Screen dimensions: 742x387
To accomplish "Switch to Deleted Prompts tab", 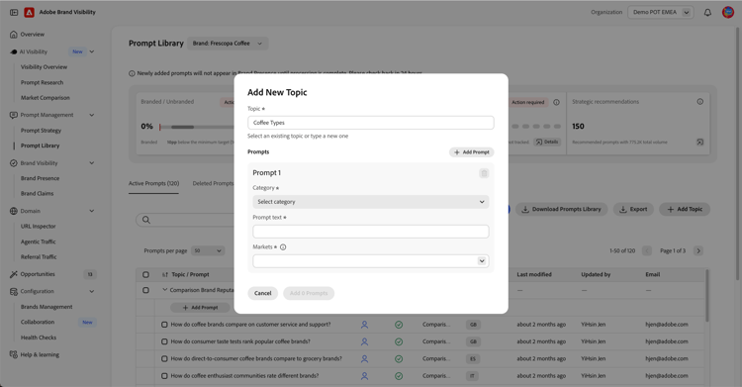I will (x=214, y=183).
